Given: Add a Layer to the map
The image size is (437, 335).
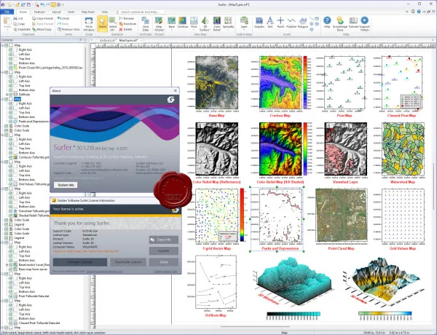Looking at the screenshot, I should pyautogui.click(x=244, y=23).
